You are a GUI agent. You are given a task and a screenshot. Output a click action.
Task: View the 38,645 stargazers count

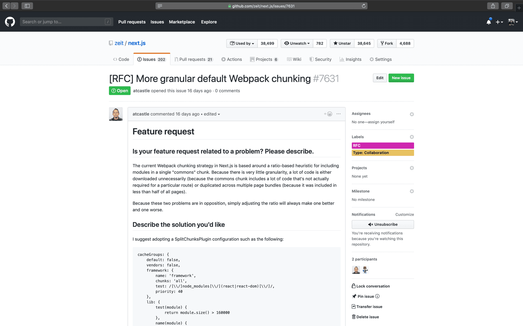click(364, 43)
